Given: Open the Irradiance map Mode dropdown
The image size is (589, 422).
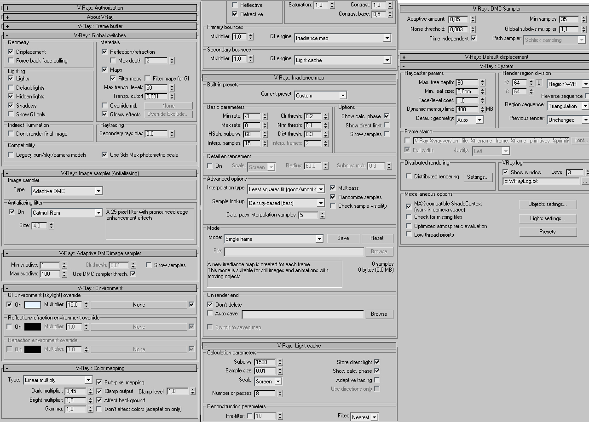Looking at the screenshot, I should [273, 239].
